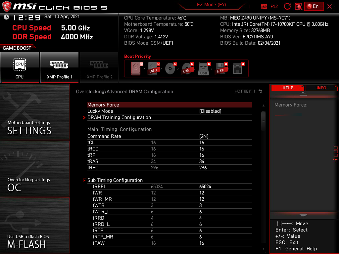Screen dimensions: 339x254
Task: Select the Memory Force row
Action: [x=169, y=105]
